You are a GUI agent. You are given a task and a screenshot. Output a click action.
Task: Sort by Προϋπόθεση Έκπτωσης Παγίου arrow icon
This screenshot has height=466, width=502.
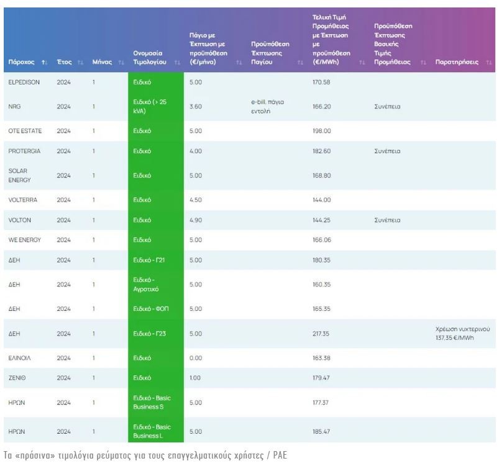click(300, 63)
